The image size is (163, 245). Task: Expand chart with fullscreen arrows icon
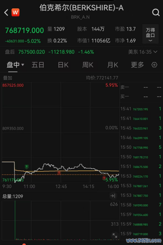coord(115,235)
